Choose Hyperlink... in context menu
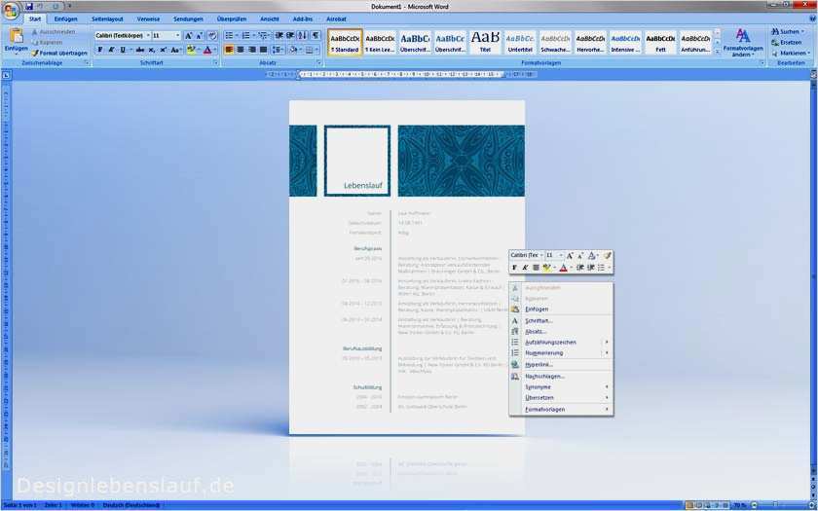 (561, 364)
